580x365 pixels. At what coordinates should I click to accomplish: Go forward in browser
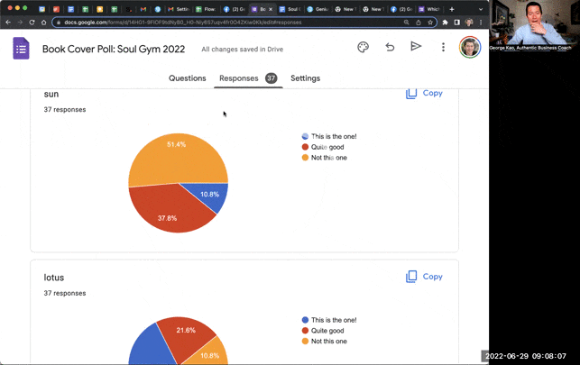[x=20, y=23]
